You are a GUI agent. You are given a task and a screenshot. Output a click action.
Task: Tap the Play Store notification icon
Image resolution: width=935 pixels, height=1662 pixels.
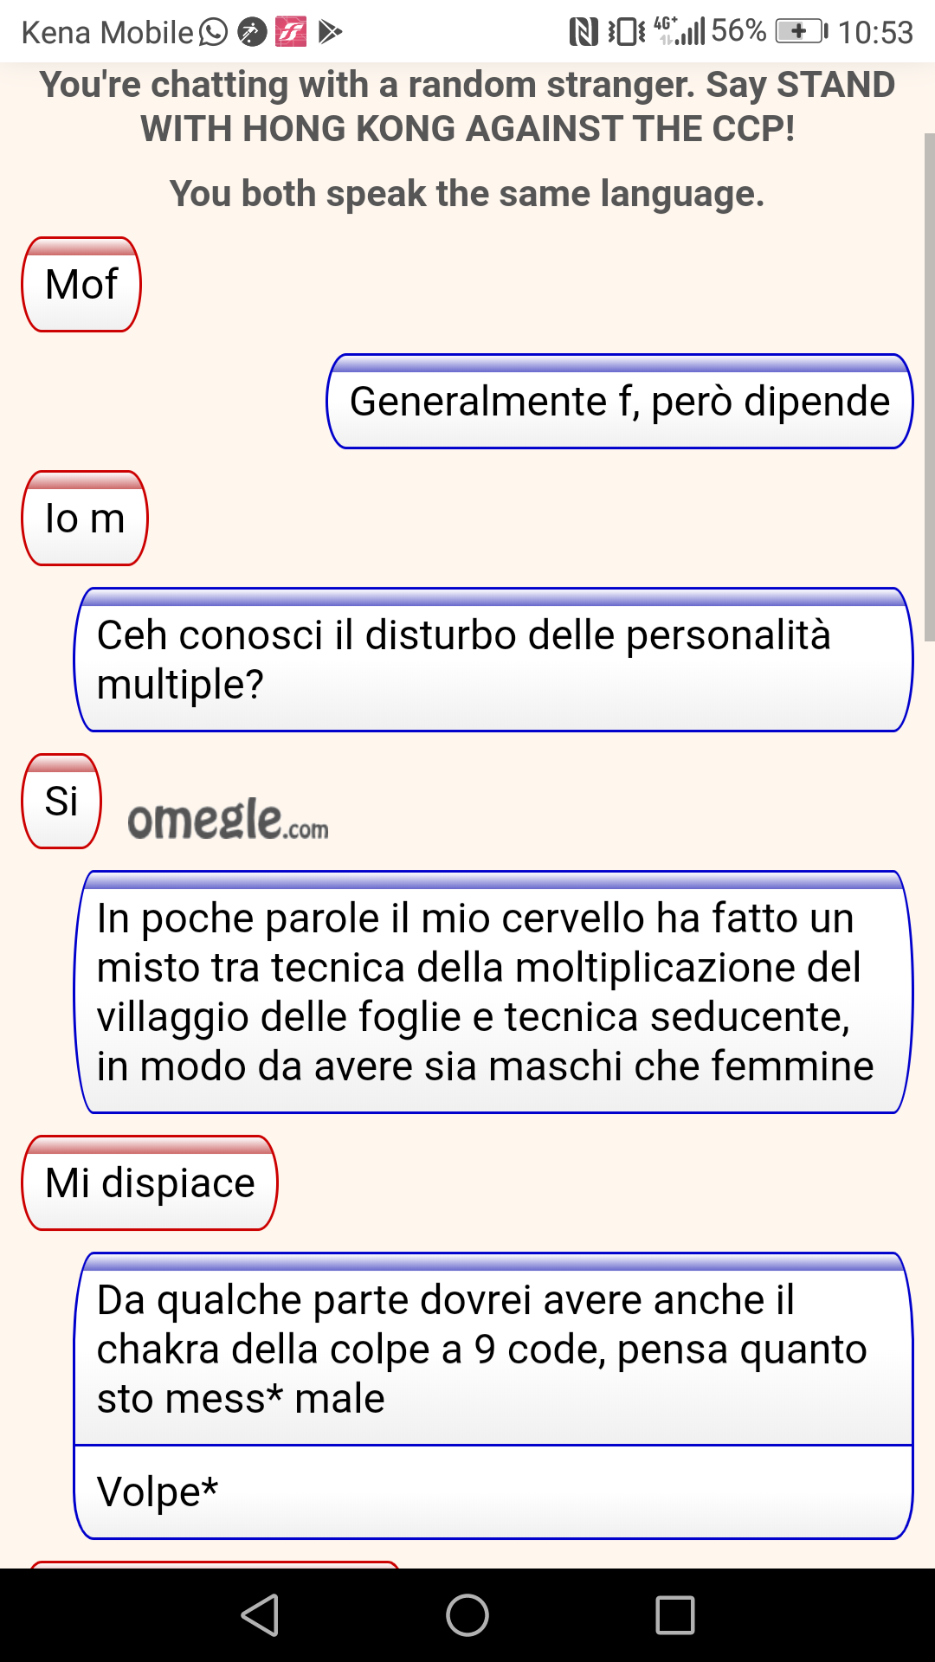[x=330, y=32]
